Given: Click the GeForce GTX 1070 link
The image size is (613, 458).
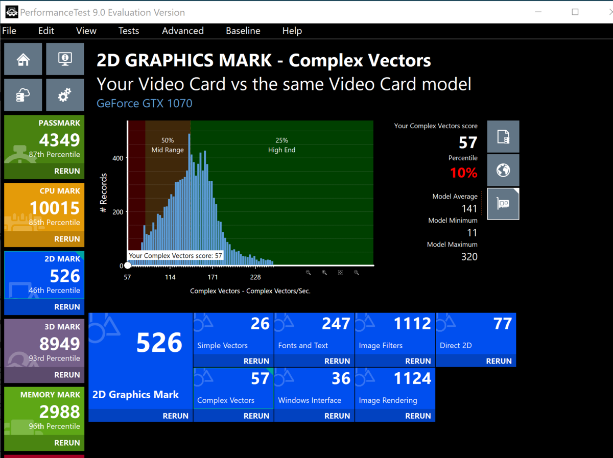Looking at the screenshot, I should [145, 104].
